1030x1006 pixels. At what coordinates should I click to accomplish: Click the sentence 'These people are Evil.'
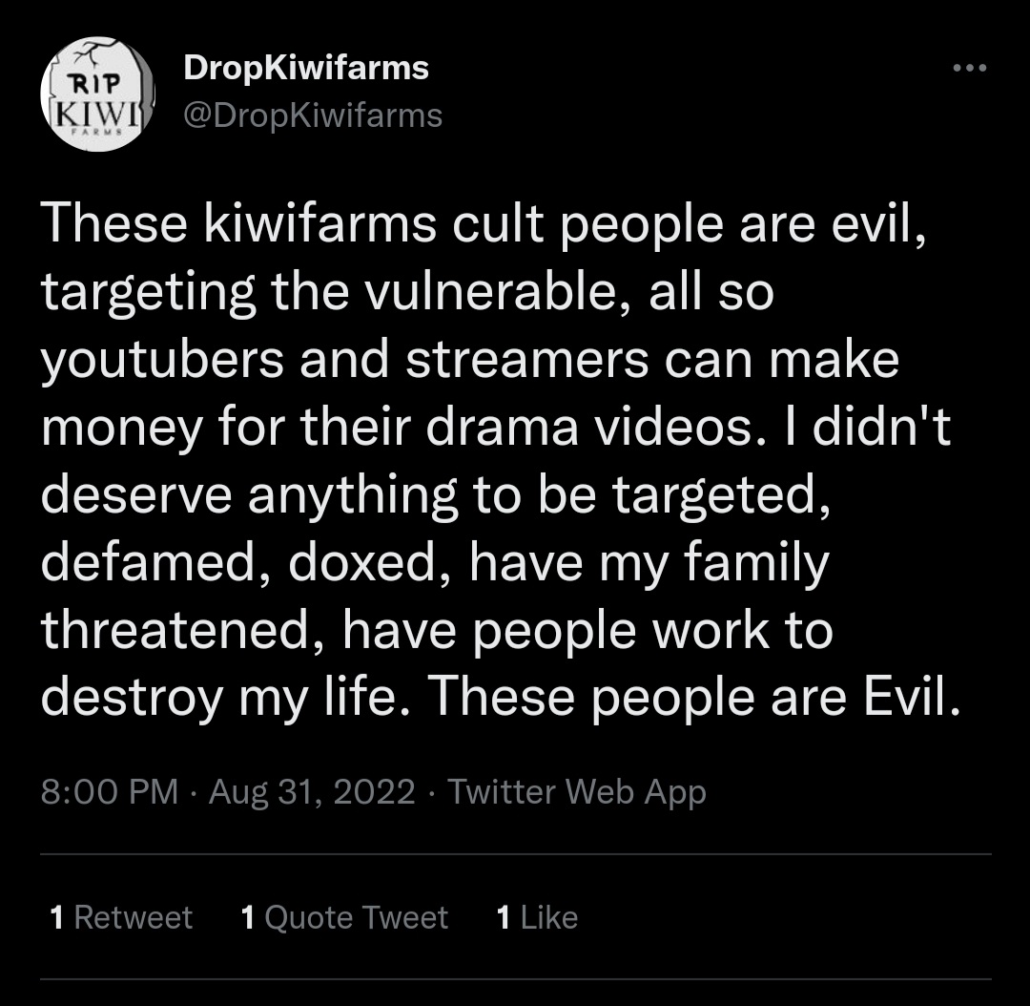click(693, 697)
